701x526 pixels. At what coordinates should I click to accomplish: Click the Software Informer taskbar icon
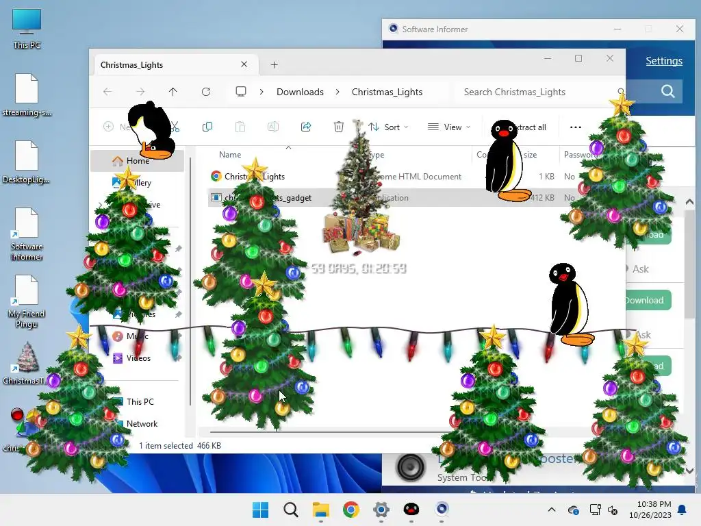tap(442, 510)
